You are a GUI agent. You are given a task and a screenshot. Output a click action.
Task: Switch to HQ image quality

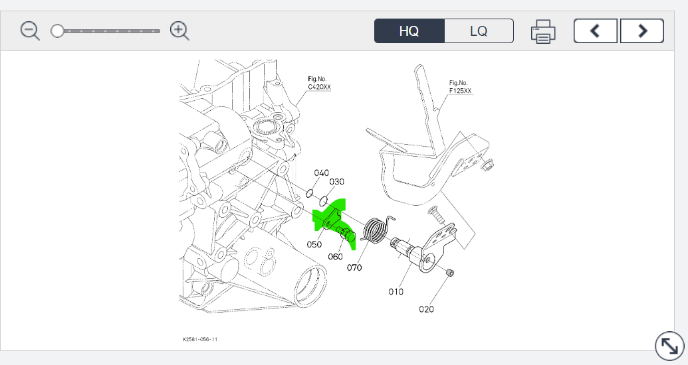point(409,31)
